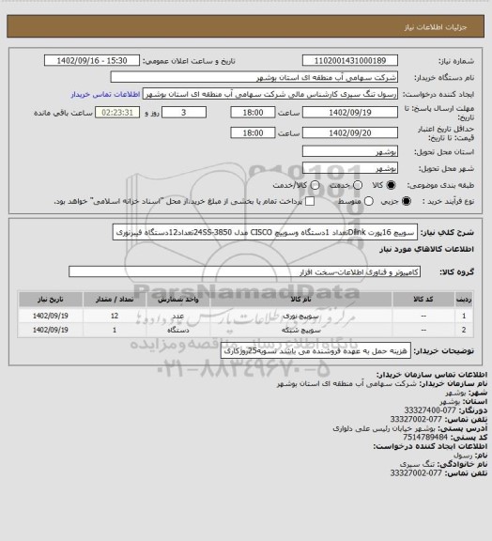Screen dimensions: 492x541
Task: Click the ردیف column header
Action: tap(464, 300)
